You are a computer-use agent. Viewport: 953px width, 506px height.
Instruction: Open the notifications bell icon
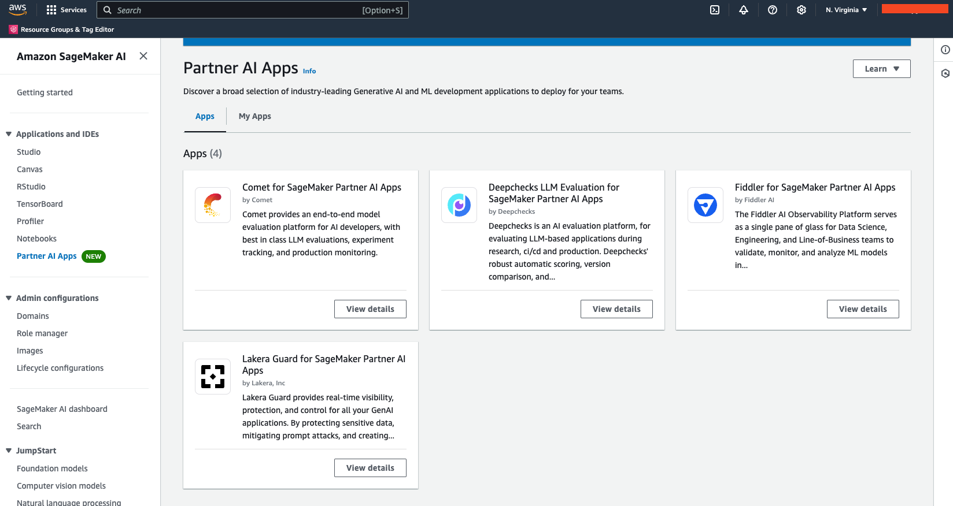[x=744, y=10]
